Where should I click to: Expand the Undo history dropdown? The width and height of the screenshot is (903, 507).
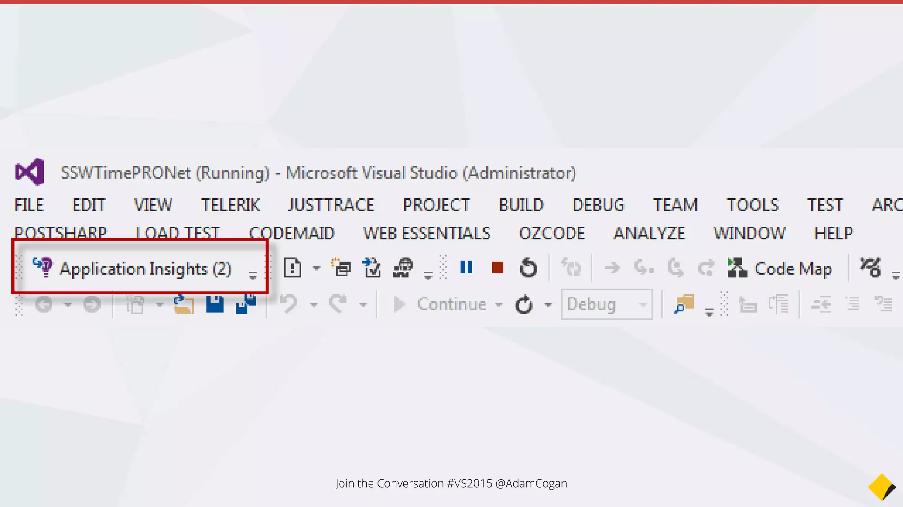[313, 305]
